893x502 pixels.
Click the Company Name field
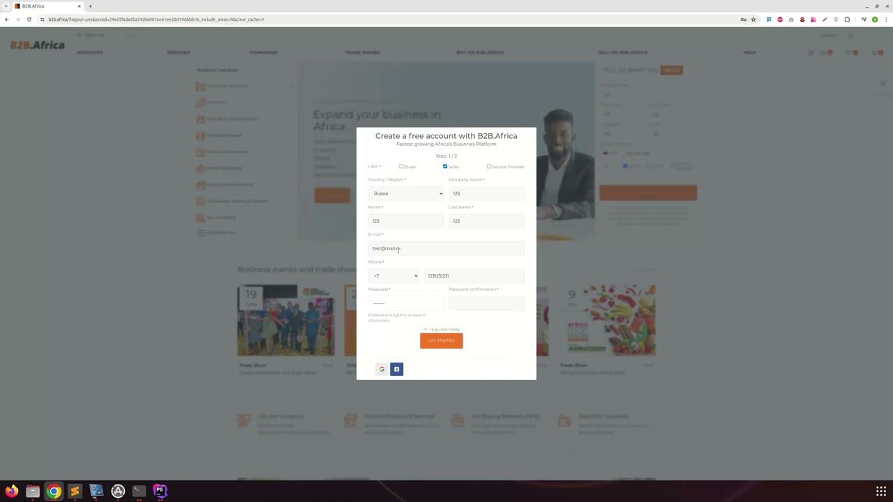click(x=486, y=193)
